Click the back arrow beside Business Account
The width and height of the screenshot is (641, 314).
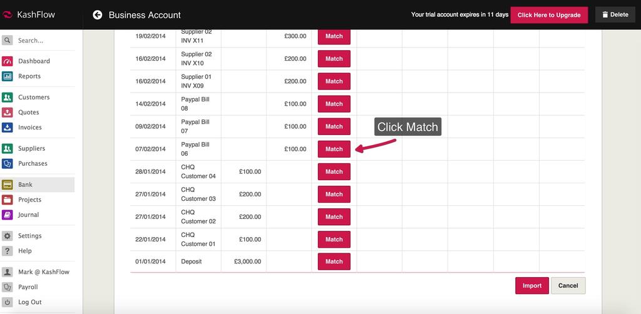coord(97,15)
